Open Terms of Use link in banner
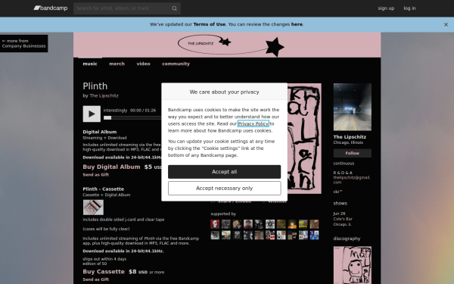The height and width of the screenshot is (284, 454). point(210,24)
